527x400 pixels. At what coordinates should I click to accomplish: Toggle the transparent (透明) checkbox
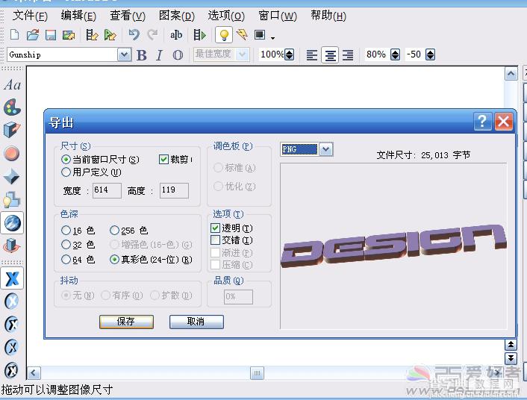216,228
